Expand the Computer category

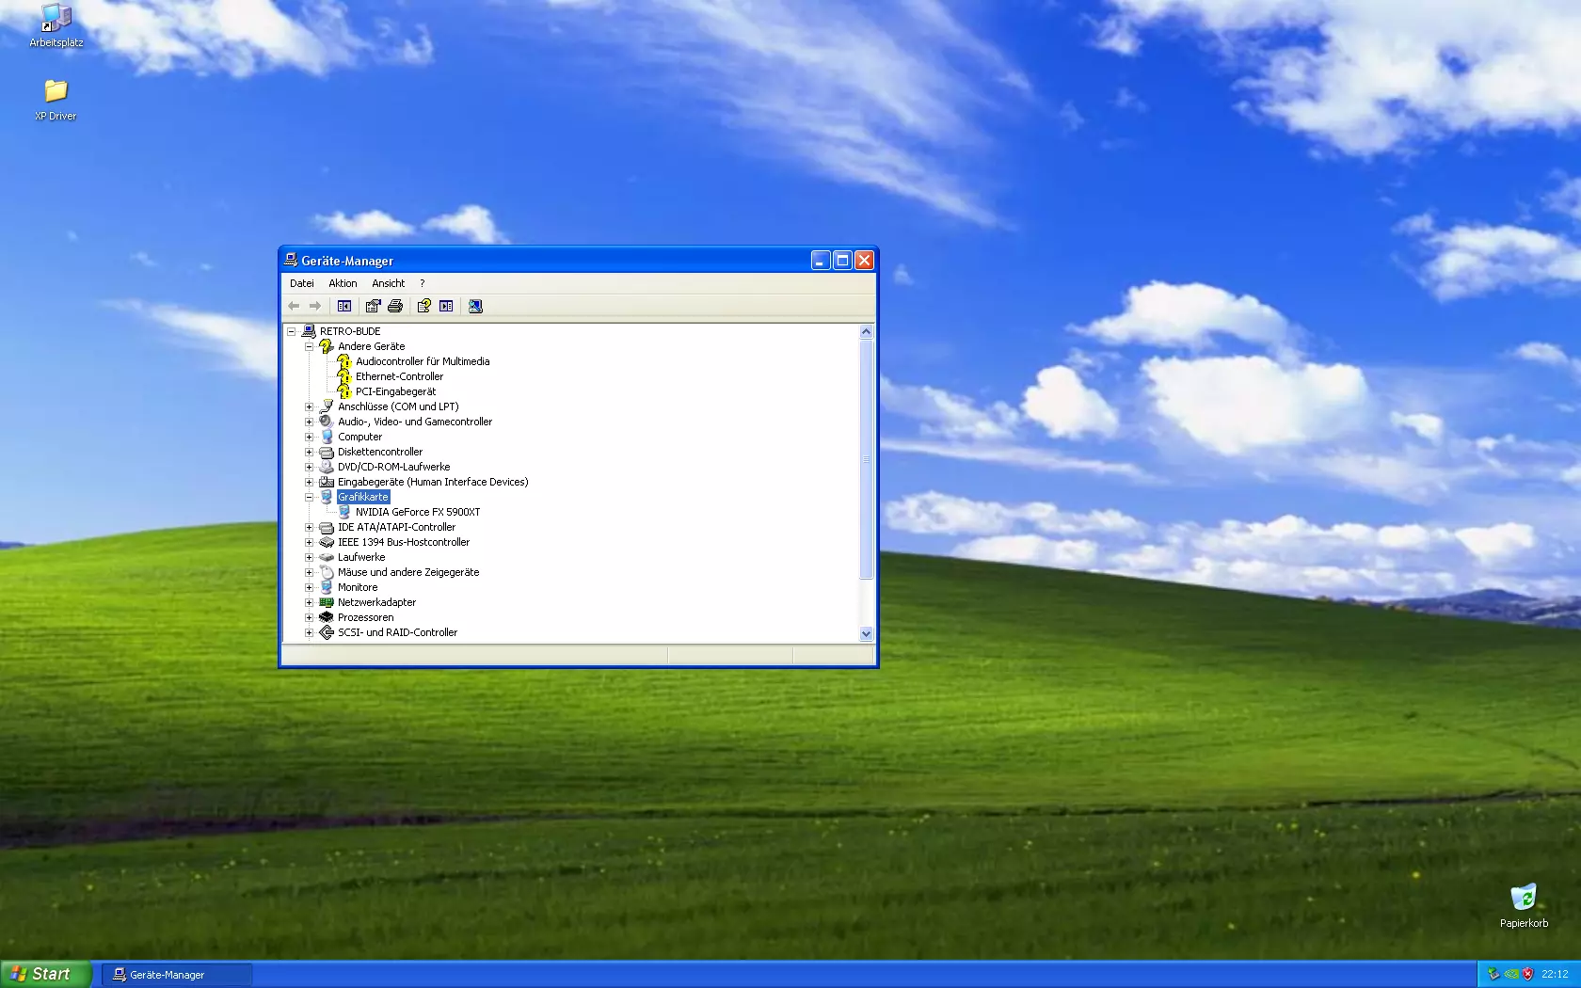pos(309,437)
